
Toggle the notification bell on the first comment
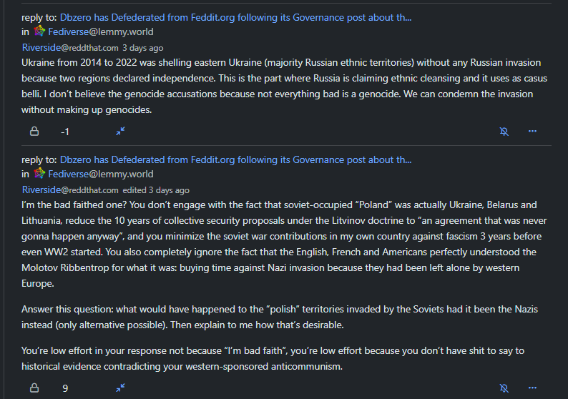(x=504, y=132)
